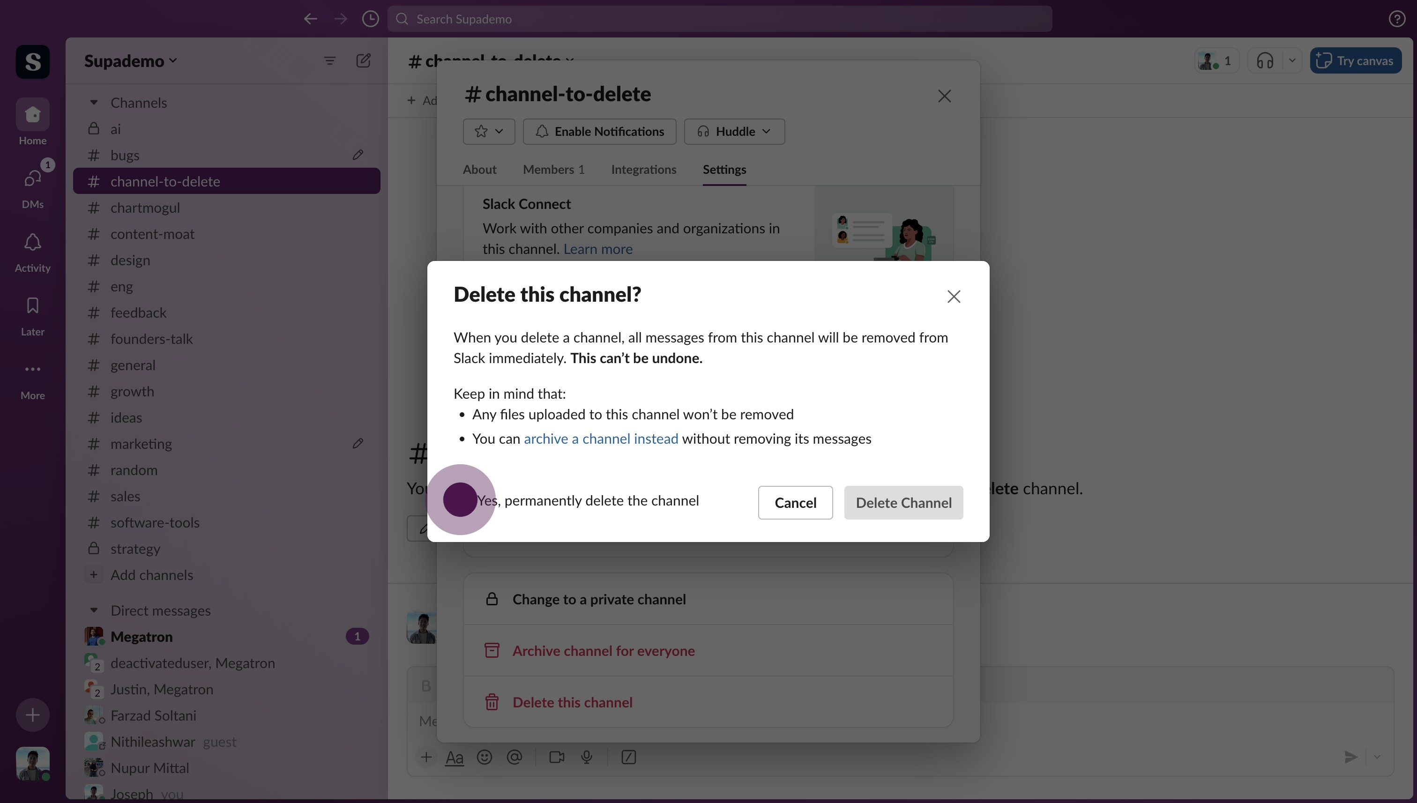Viewport: 1417px width, 803px height.
Task: Switch to the Integrations tab
Action: [x=643, y=169]
